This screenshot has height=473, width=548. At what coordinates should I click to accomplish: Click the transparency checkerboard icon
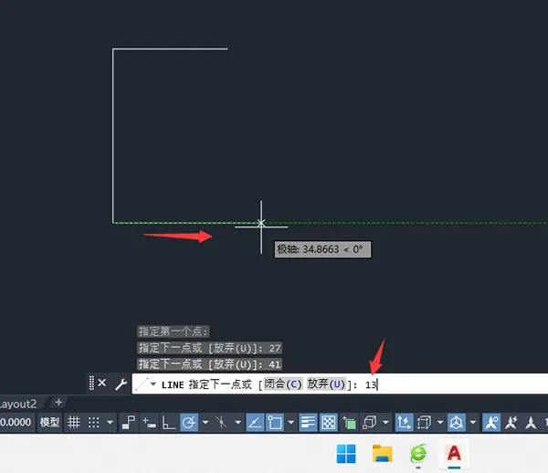(329, 423)
